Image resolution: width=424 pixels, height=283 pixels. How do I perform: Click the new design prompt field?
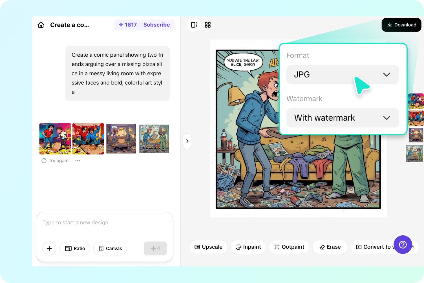[104, 223]
